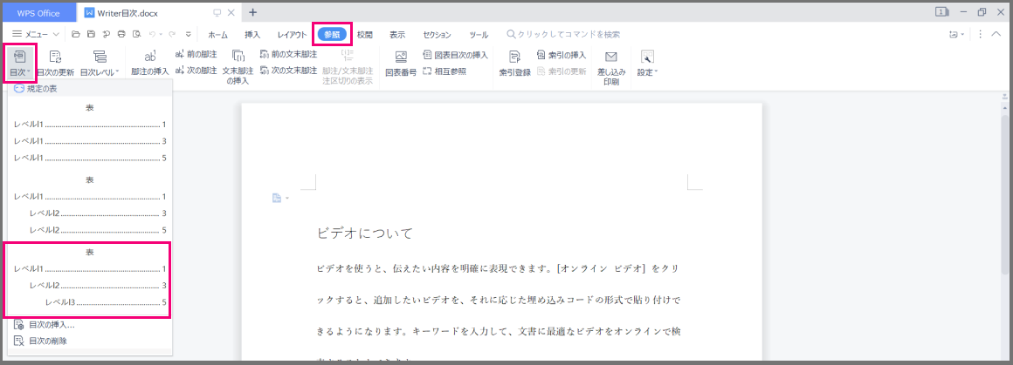Click 目次の挿入... menu entry

(90, 325)
